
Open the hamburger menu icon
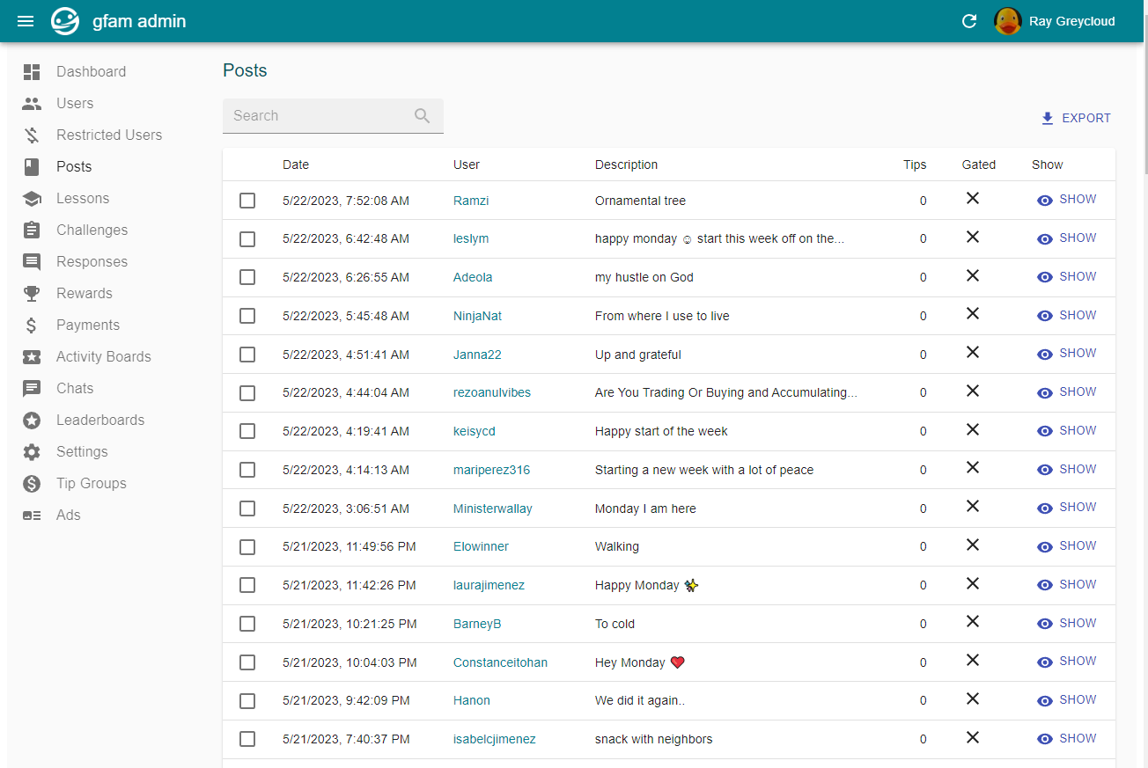pos(26,21)
